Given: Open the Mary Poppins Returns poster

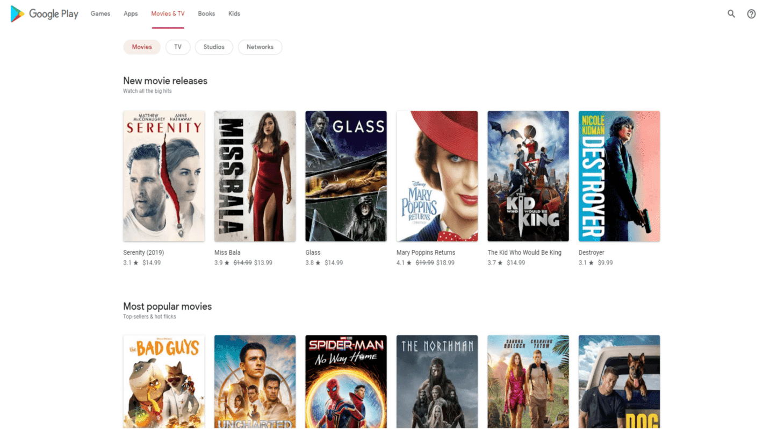Looking at the screenshot, I should 437,176.
